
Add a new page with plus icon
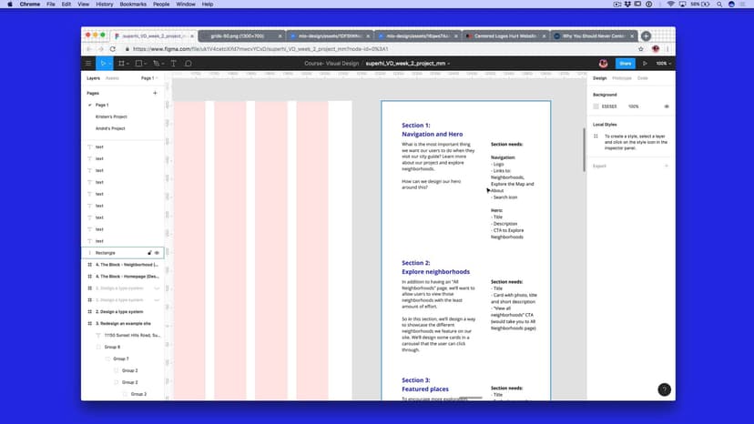click(155, 93)
